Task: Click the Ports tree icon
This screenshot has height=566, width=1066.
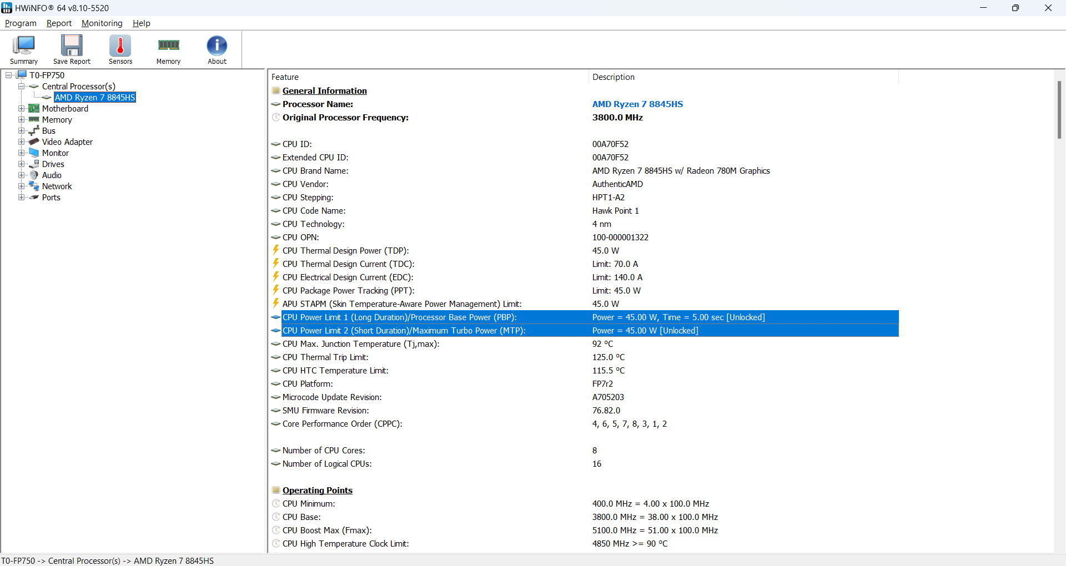Action: tap(34, 197)
